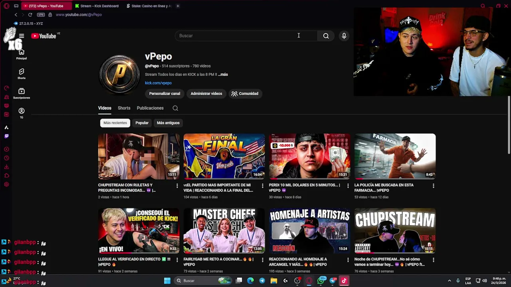Open Opera sidebar downloads icon

coord(6,167)
